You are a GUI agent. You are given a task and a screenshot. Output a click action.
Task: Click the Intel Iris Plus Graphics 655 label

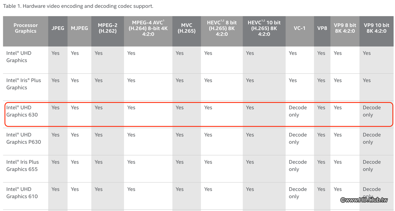tap(22, 166)
